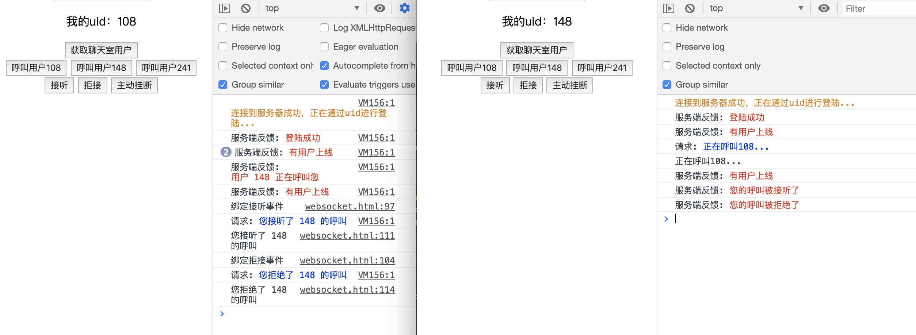Uncheck Autocomplete from history checkbox
Viewport: 916px width, 335px height.
pos(324,66)
